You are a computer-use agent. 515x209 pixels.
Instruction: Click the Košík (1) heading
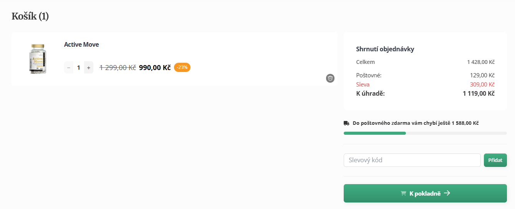tap(30, 16)
